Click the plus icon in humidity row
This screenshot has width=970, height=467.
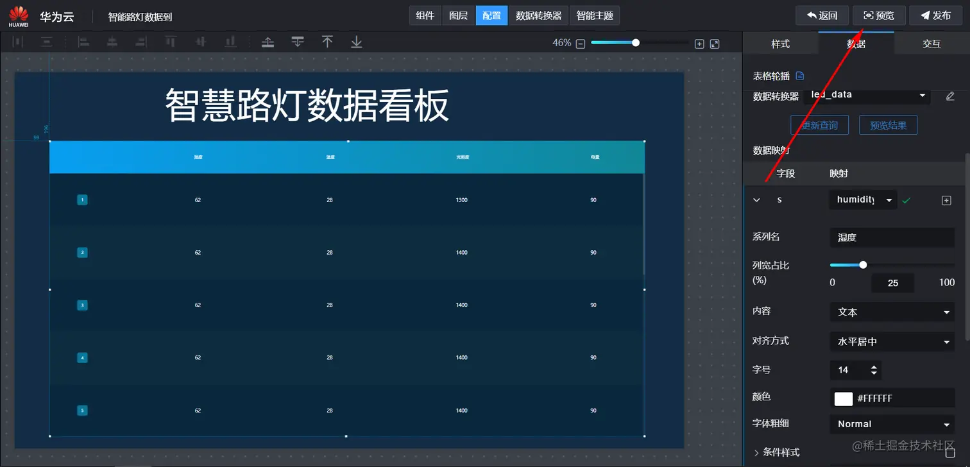point(946,200)
